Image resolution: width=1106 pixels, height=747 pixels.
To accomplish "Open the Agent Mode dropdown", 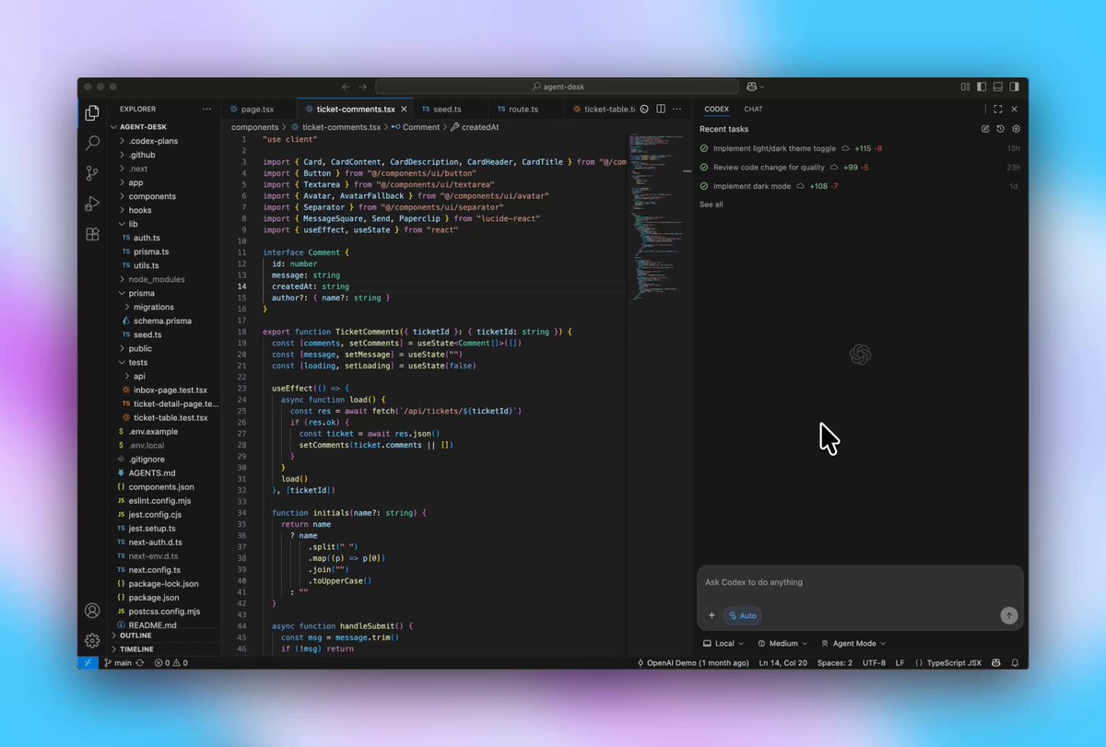I will point(853,644).
